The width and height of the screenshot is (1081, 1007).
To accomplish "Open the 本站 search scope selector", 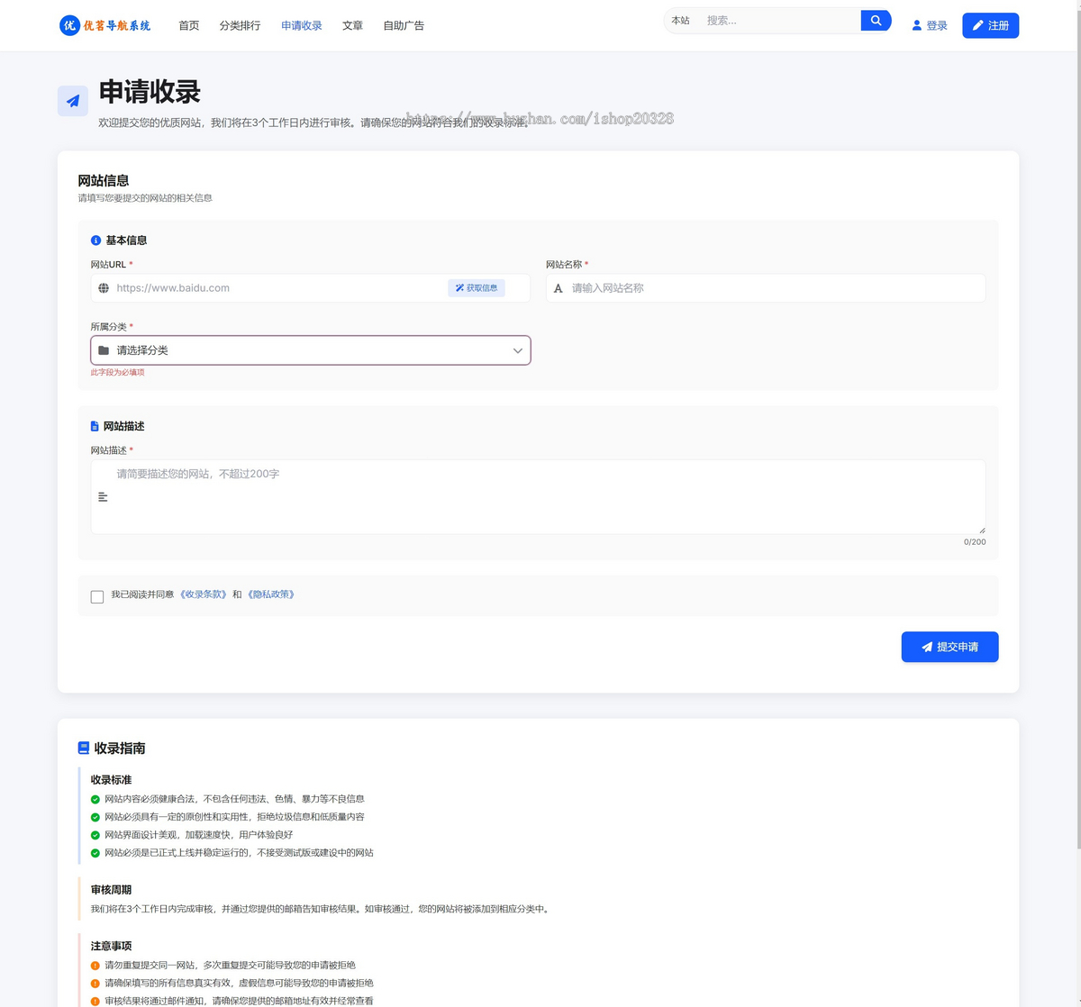I will [681, 21].
